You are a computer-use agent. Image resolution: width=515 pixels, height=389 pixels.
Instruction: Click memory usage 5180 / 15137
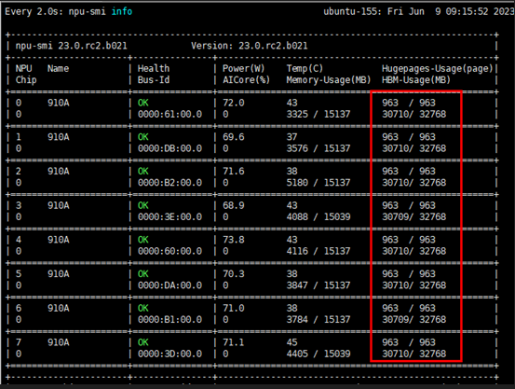point(318,183)
